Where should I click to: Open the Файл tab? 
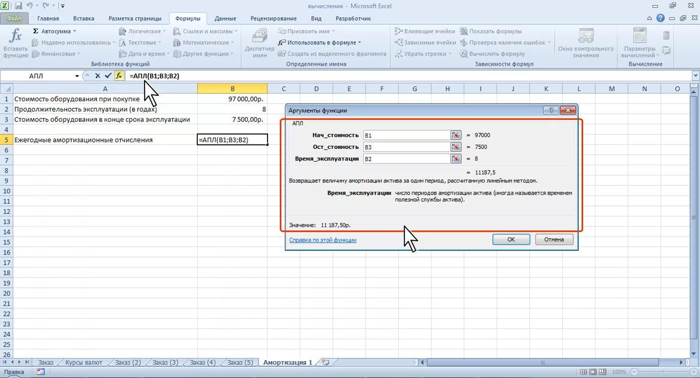14,18
